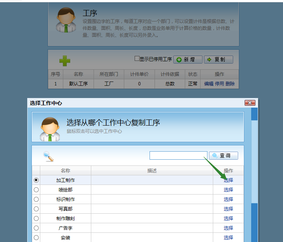Click 选择 link in 制作雕刻 row
The height and width of the screenshot is (242, 283).
(229, 218)
